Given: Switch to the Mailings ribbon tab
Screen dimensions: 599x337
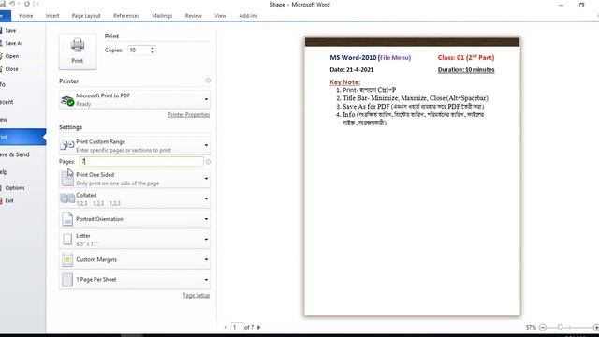Looking at the screenshot, I should click(162, 16).
